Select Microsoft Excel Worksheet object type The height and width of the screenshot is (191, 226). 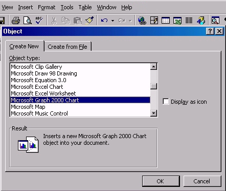pos(80,93)
